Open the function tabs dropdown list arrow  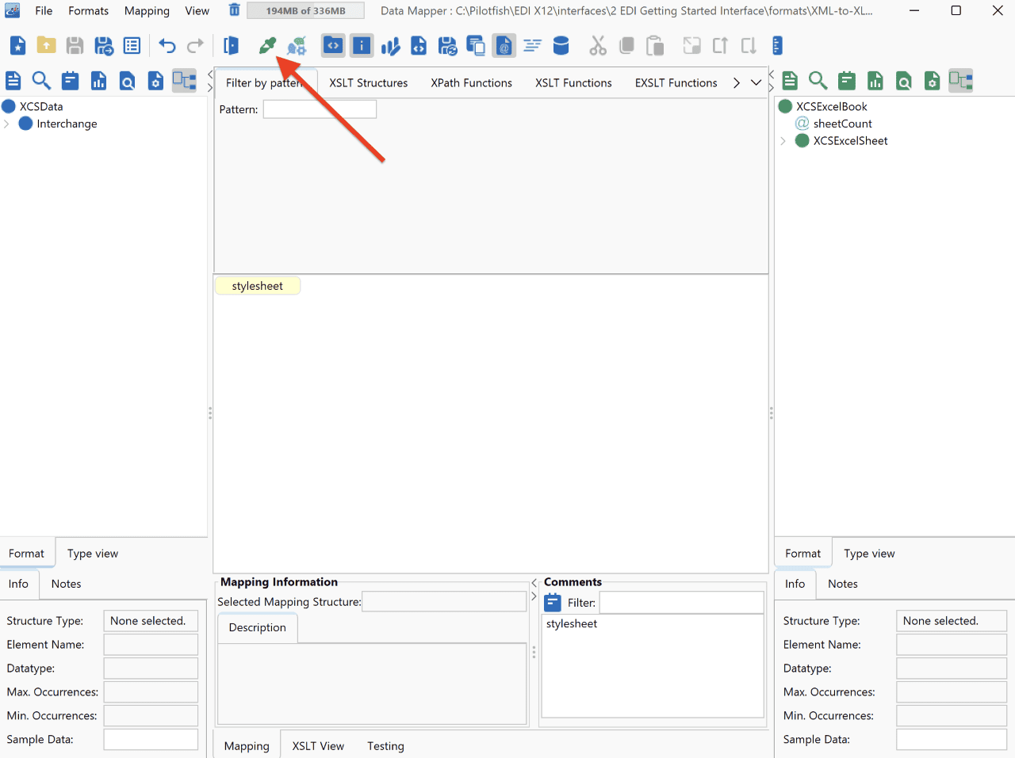[x=756, y=82]
